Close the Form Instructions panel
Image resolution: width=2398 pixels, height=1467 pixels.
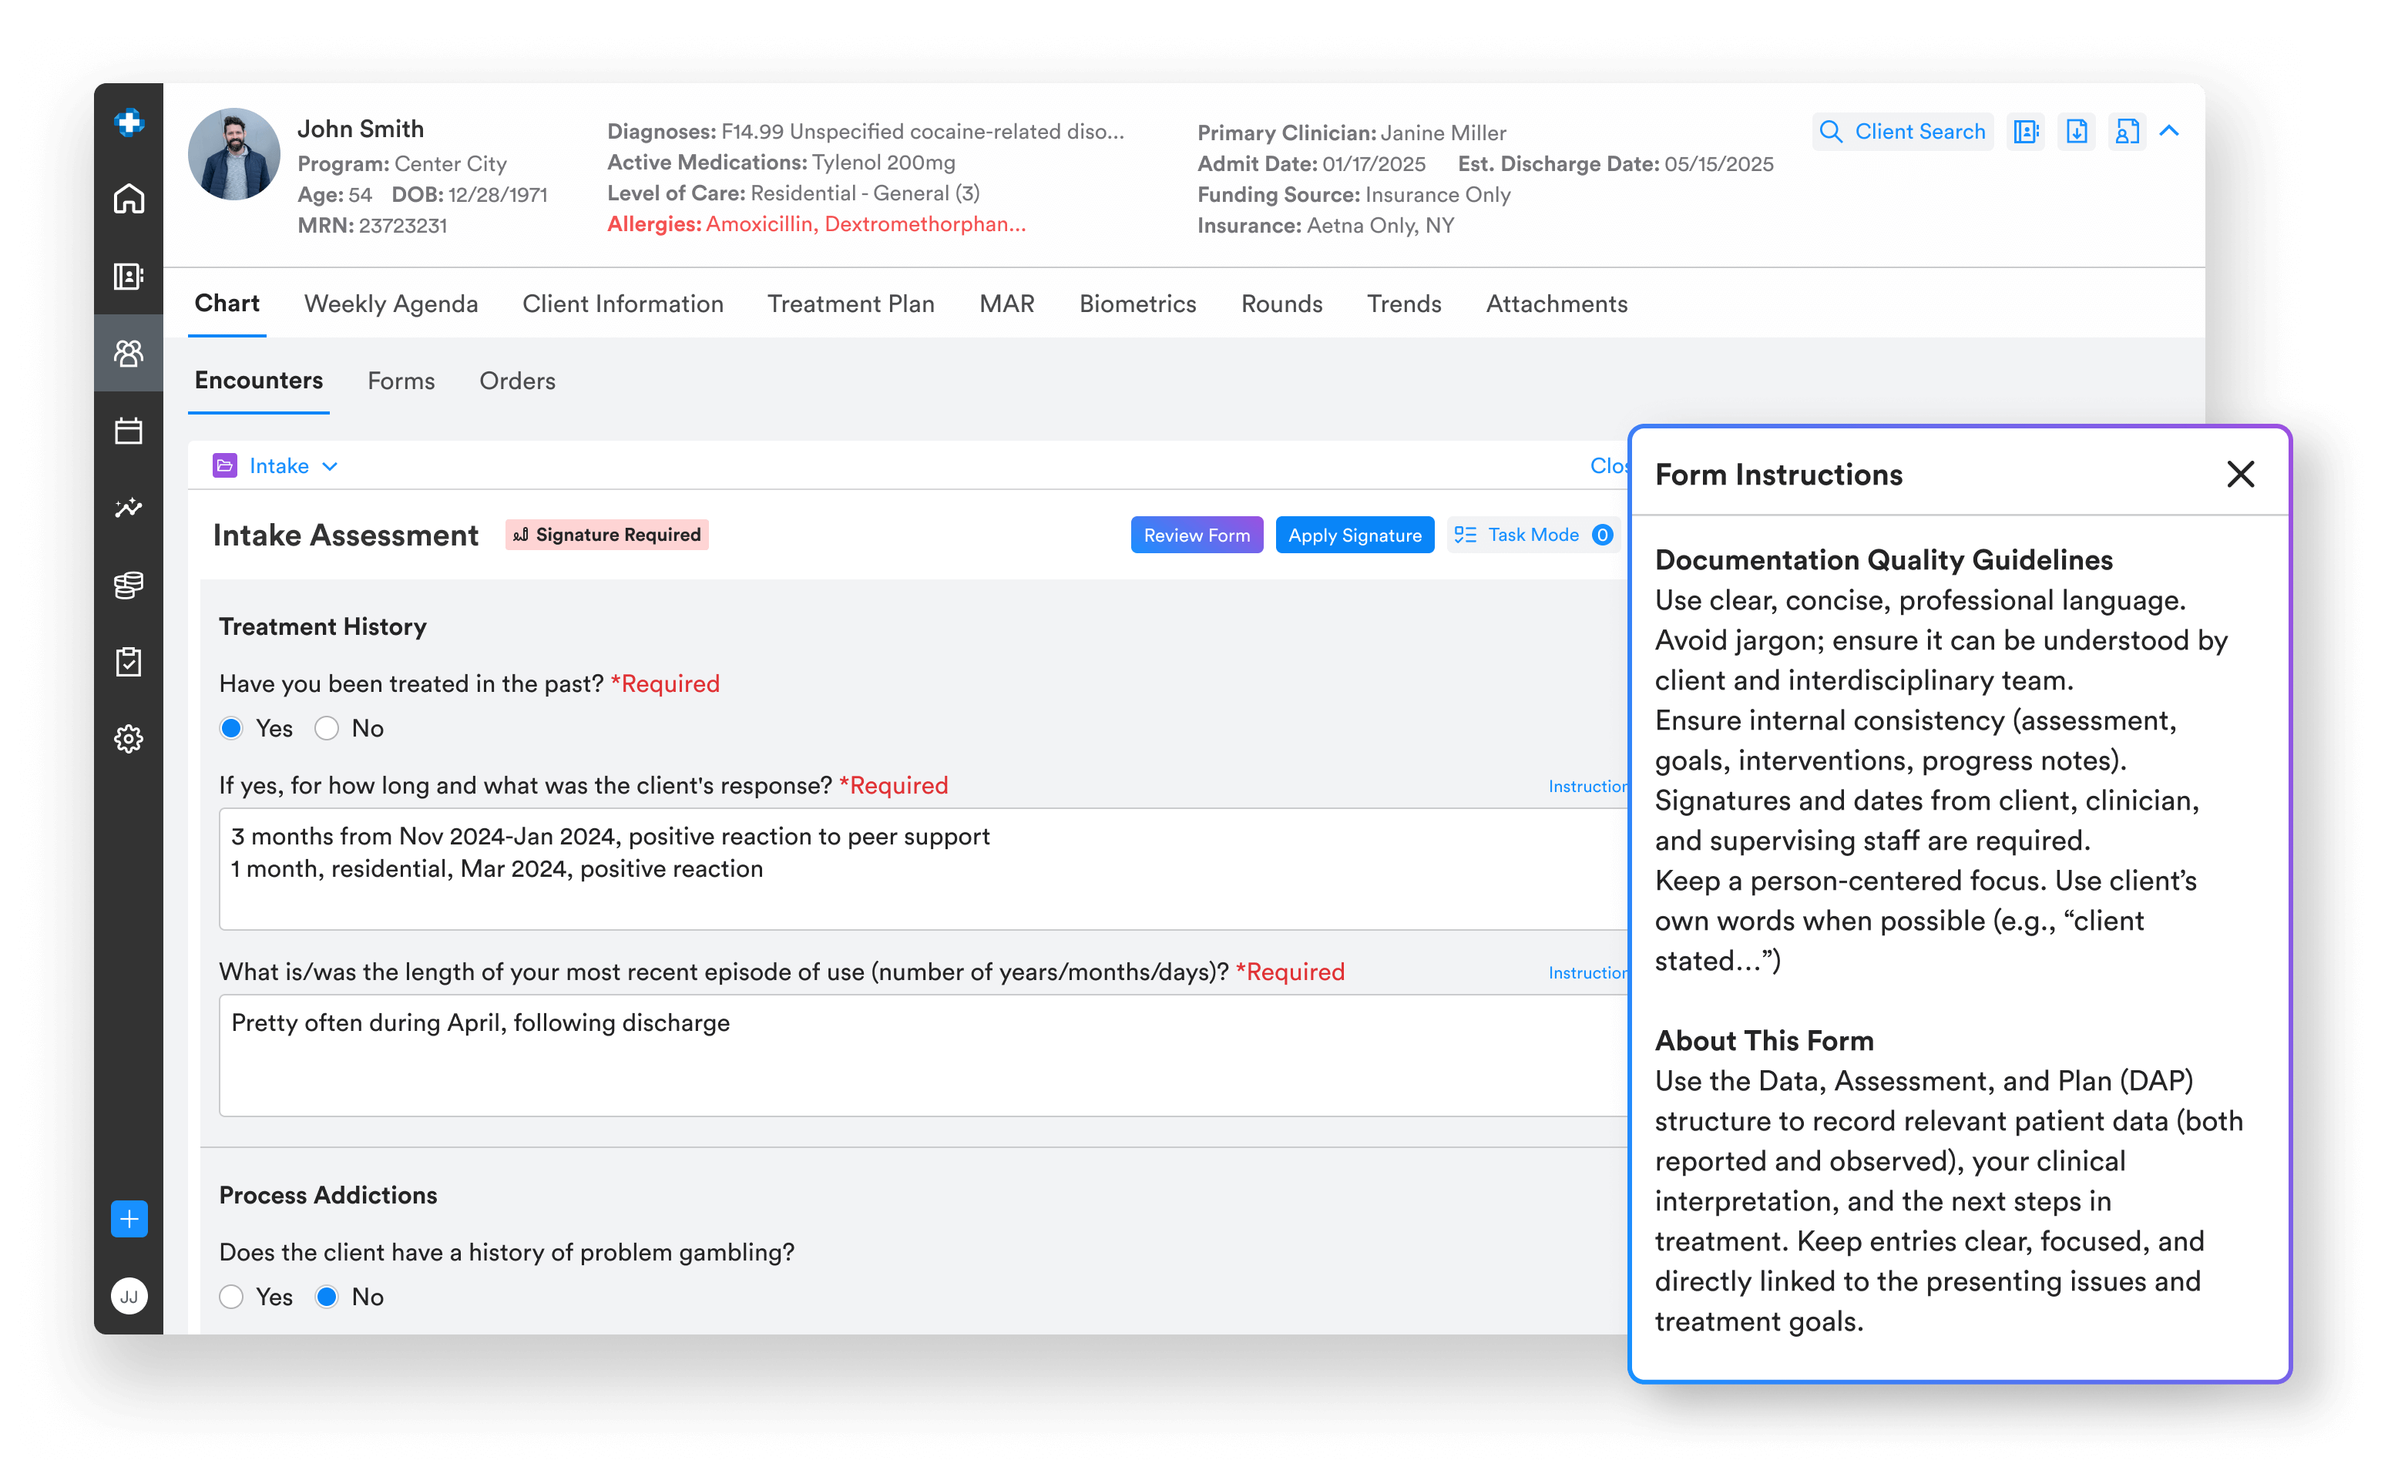click(x=2240, y=475)
